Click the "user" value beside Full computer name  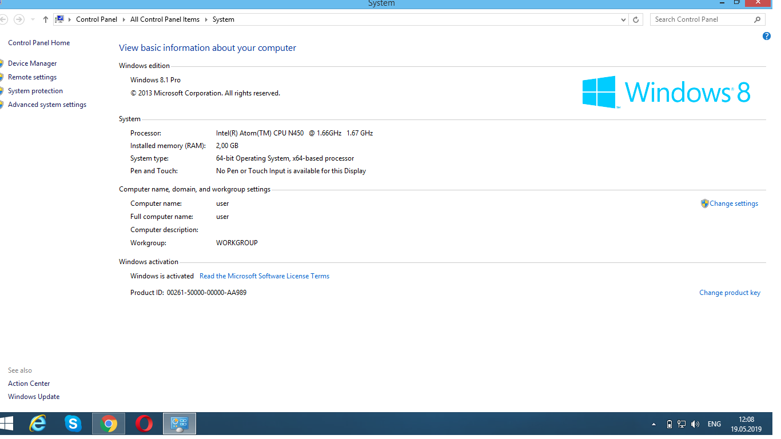tap(222, 217)
